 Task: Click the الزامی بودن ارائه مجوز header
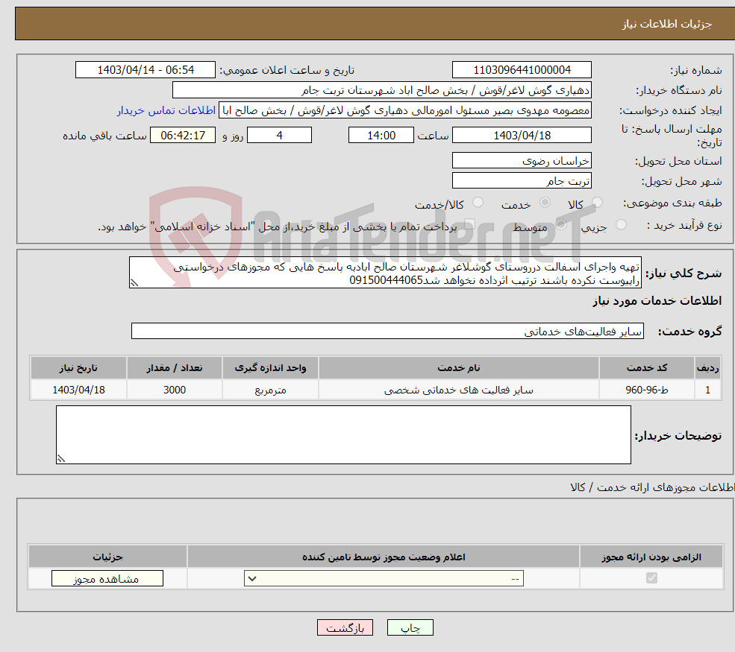tap(651, 557)
